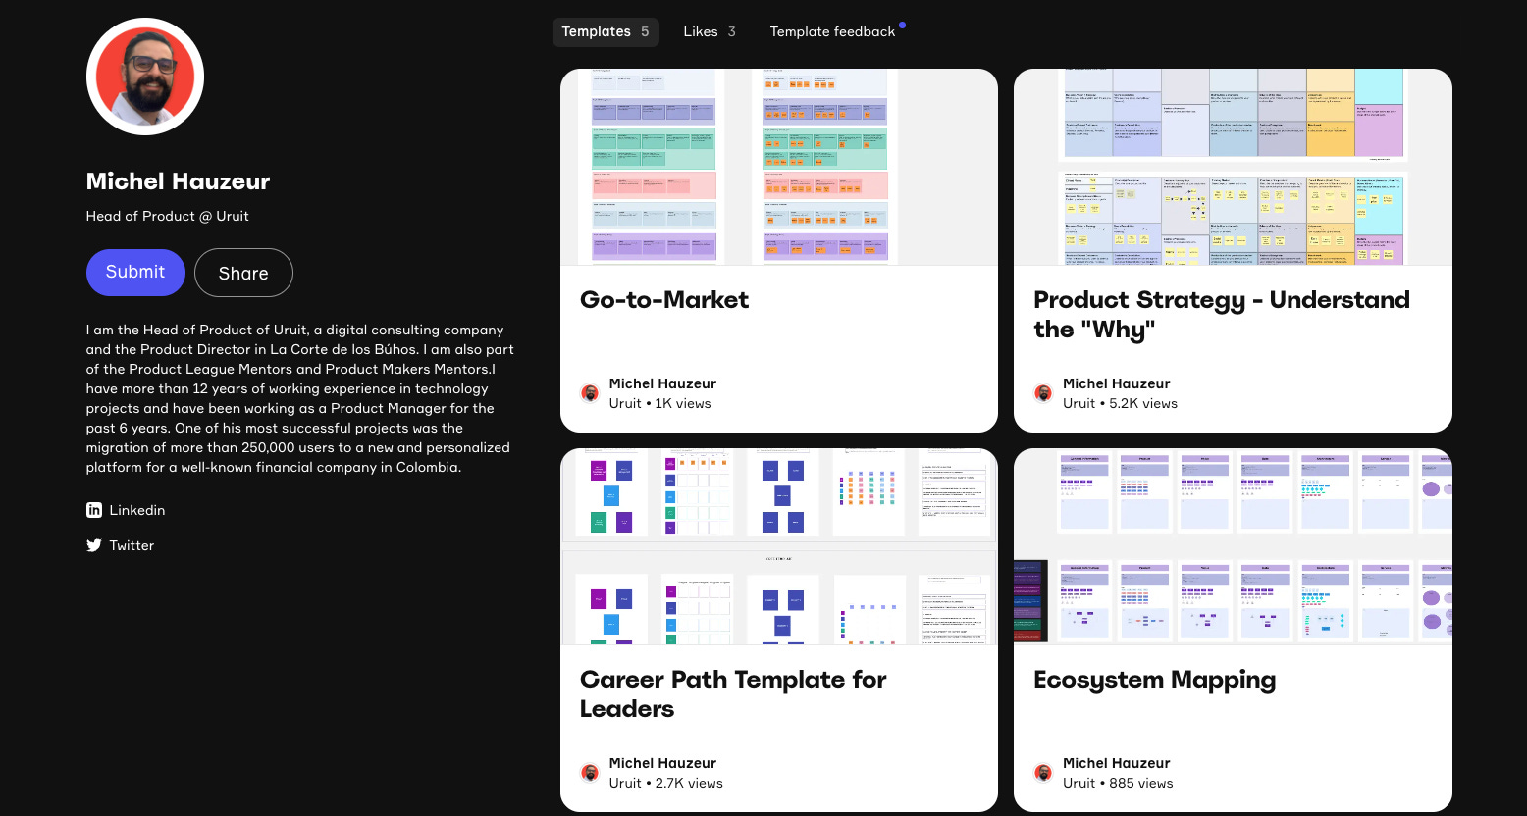This screenshot has height=816, width=1527.
Task: Open the Likes tab
Action: tap(710, 31)
